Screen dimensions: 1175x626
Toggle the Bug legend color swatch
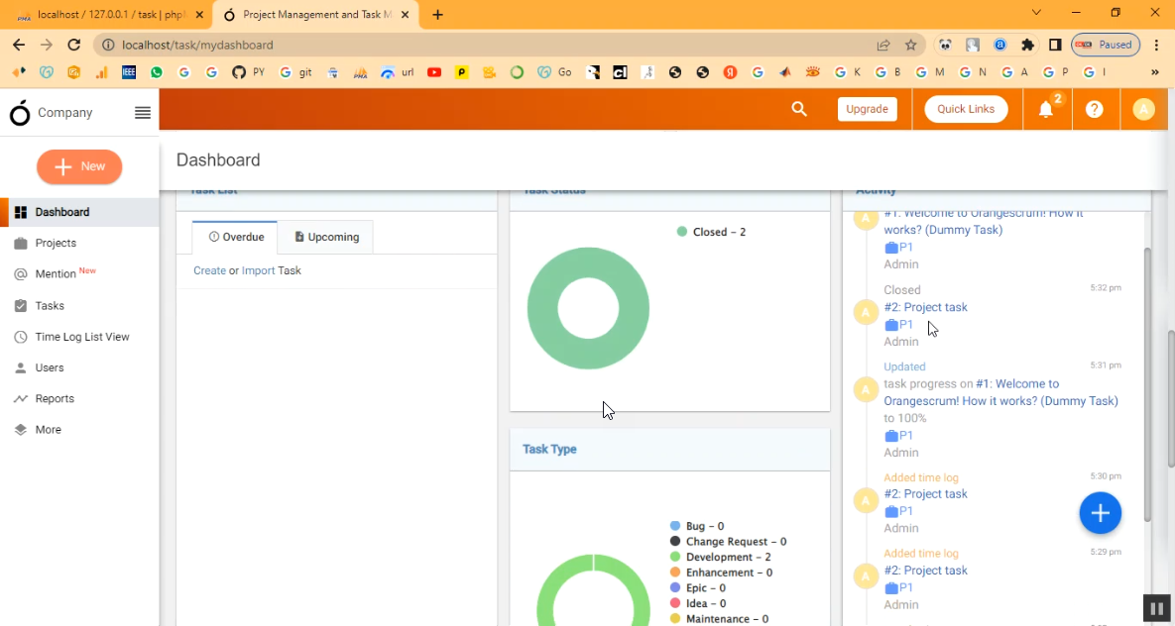point(675,526)
